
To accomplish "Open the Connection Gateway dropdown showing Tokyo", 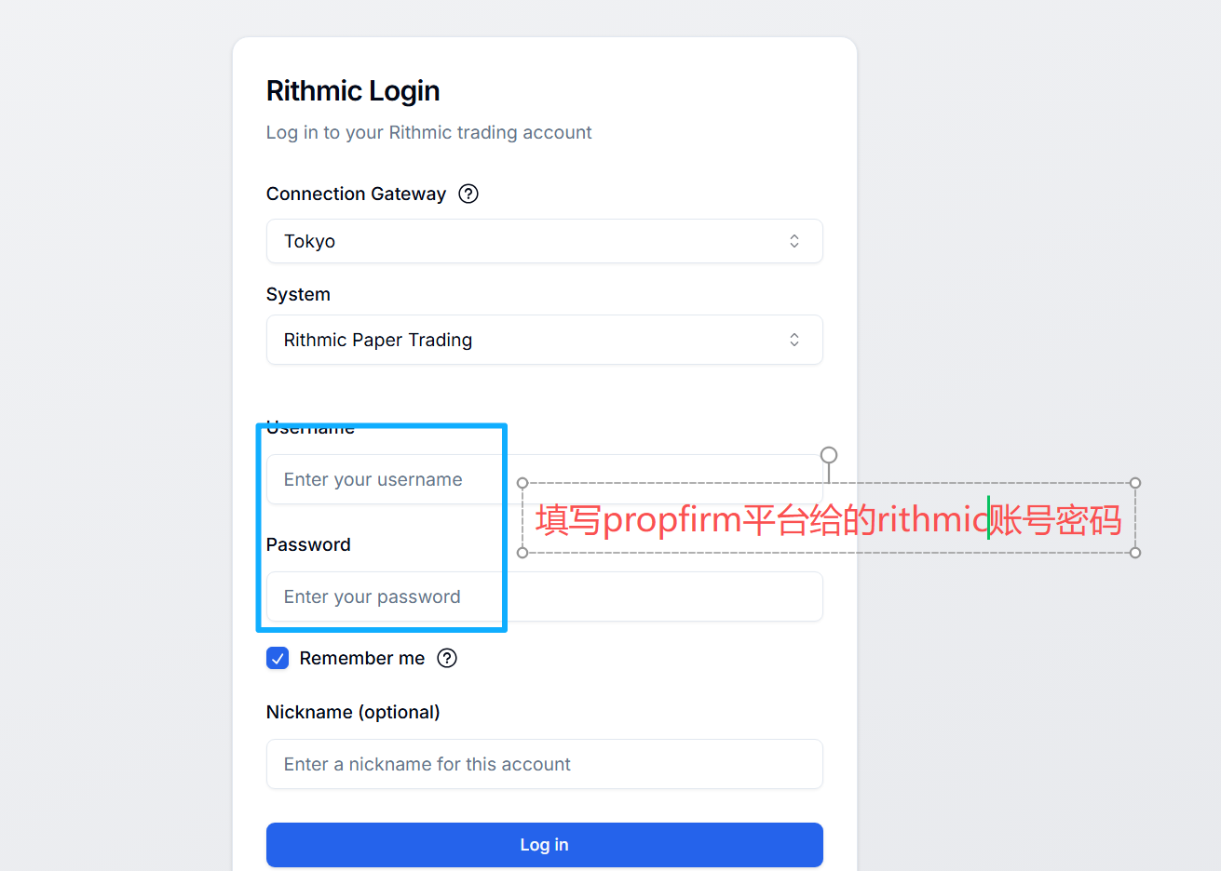I will [545, 241].
